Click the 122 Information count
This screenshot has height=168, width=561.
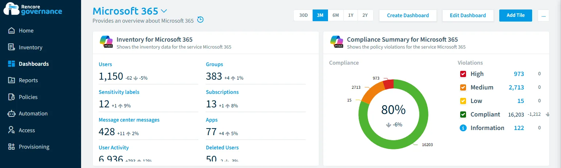[x=519, y=128]
